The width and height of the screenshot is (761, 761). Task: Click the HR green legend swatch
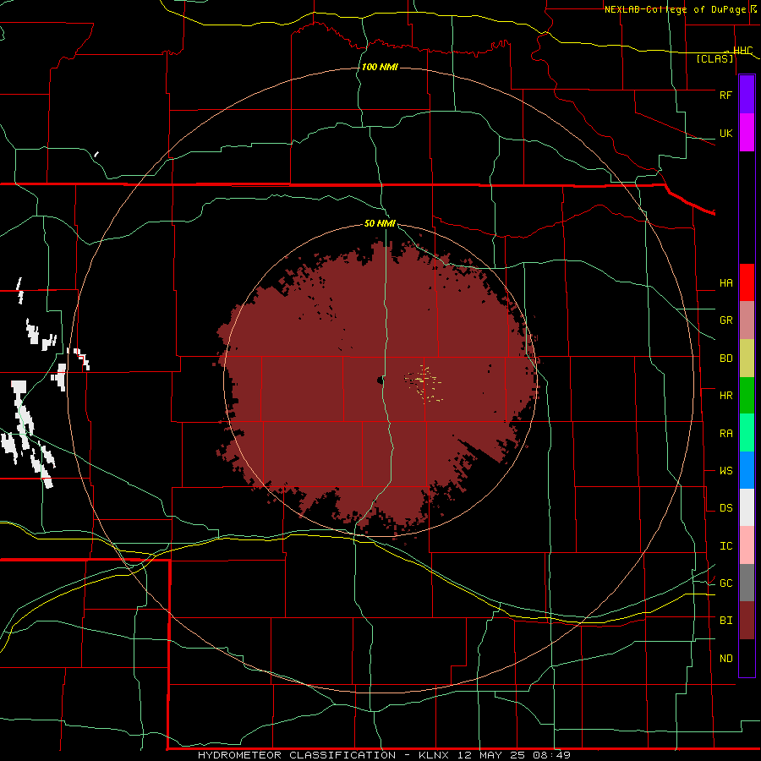coord(747,396)
